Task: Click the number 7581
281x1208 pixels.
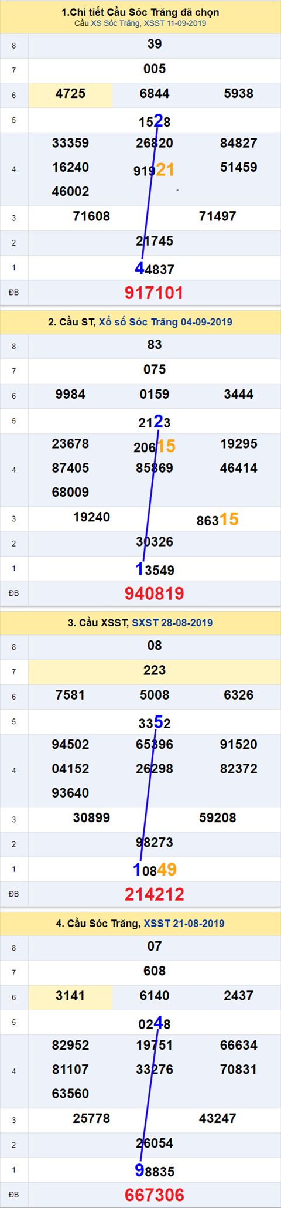Action: point(70,695)
